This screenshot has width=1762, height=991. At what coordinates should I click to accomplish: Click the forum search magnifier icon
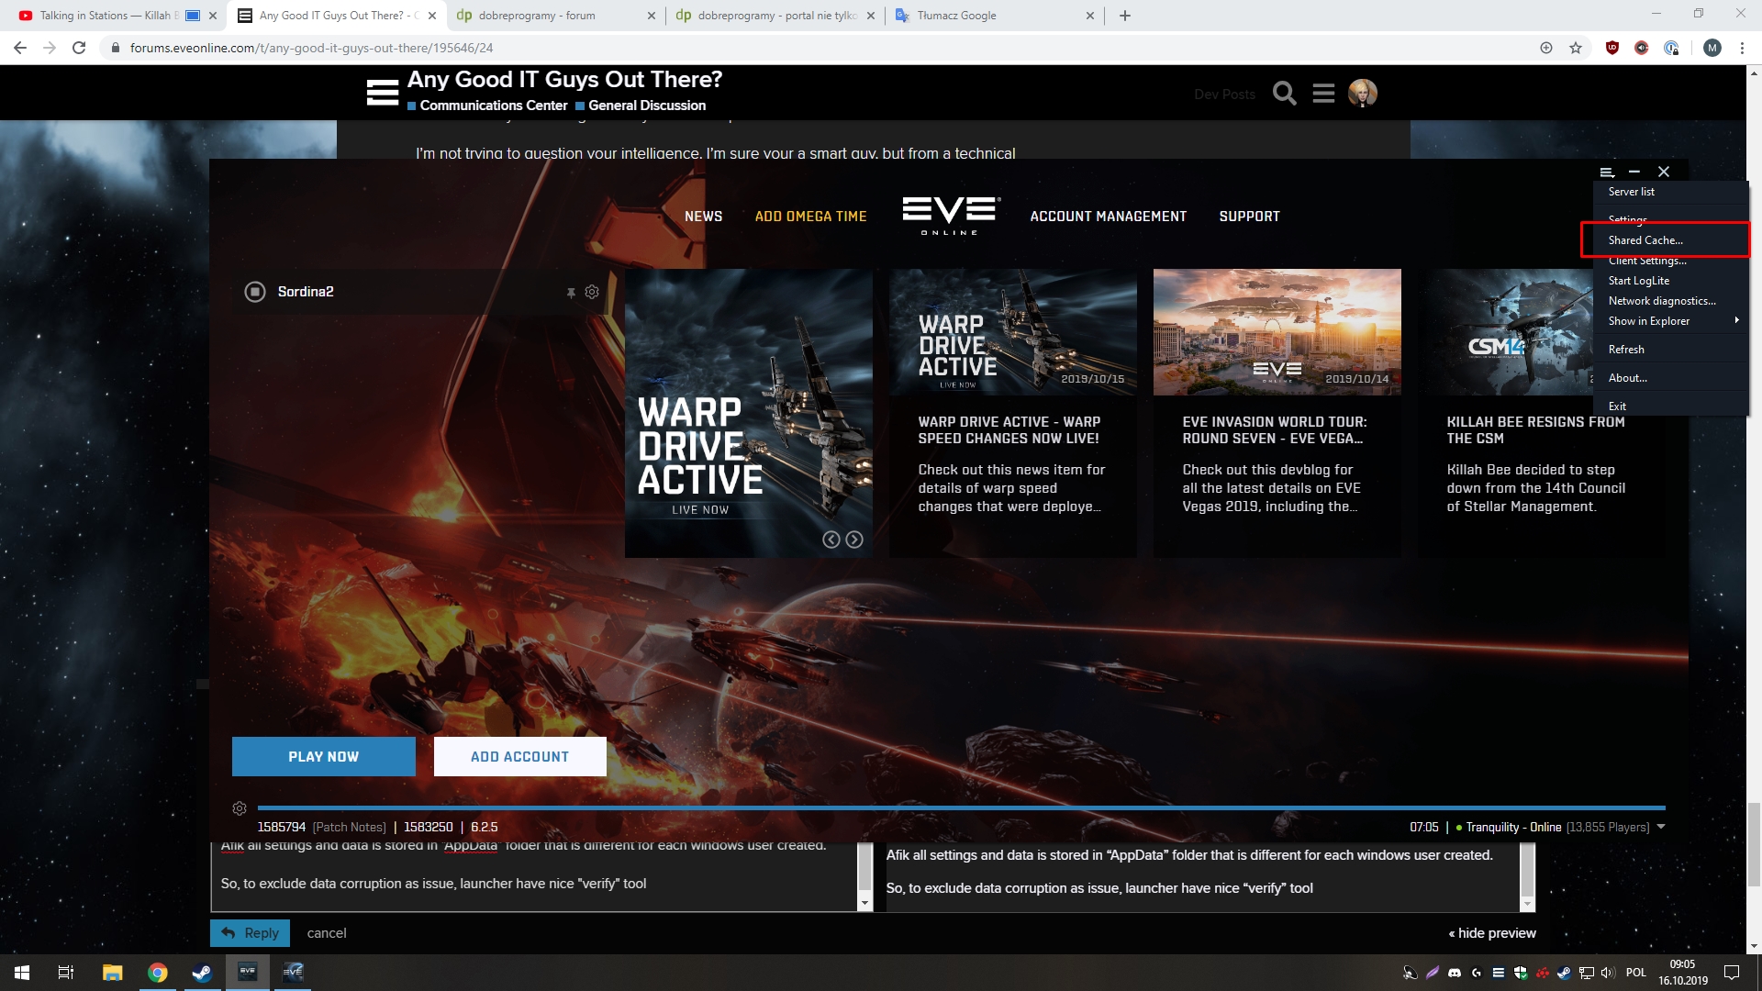1285,93
